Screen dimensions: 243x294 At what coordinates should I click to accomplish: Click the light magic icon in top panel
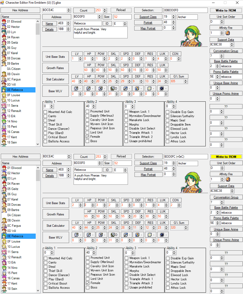pyautogui.click(x=149, y=88)
